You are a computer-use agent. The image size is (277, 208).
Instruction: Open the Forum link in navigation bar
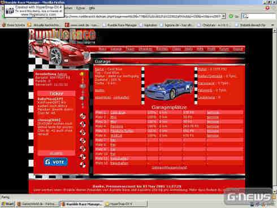click(224, 49)
